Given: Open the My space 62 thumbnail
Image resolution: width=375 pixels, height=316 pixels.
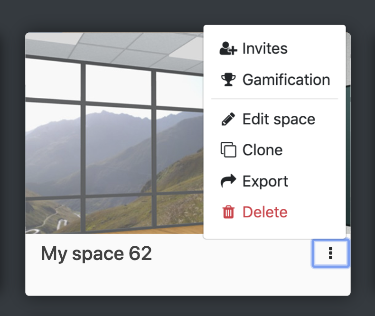Looking at the screenshot, I should 114,133.
